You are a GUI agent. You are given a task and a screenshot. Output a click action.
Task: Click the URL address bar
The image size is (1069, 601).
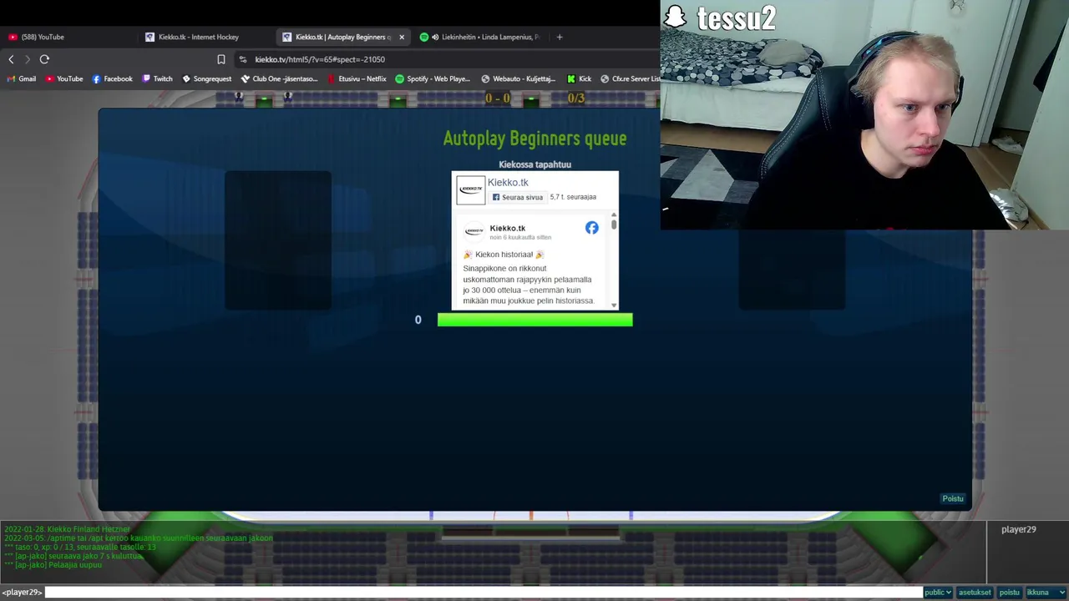451,59
